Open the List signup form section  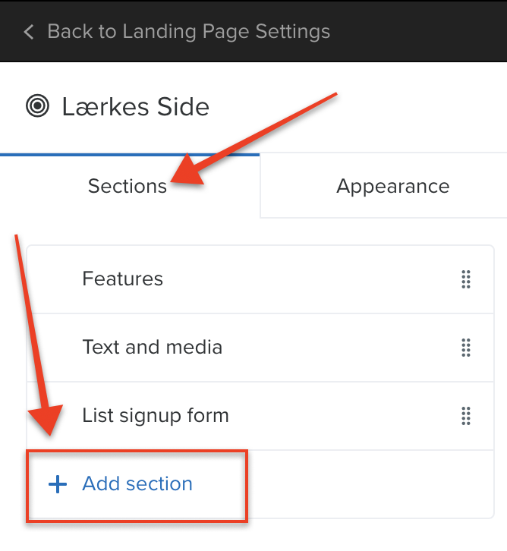260,416
